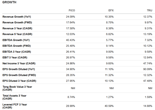Click the EFX column header

(x=111, y=10)
